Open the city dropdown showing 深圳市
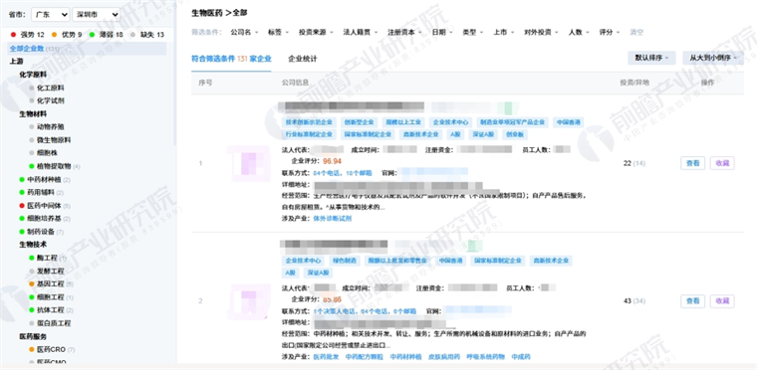The height and width of the screenshot is (370, 757). (x=96, y=15)
